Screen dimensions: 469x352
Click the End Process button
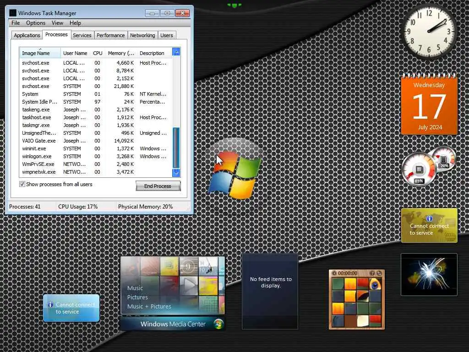(x=158, y=186)
